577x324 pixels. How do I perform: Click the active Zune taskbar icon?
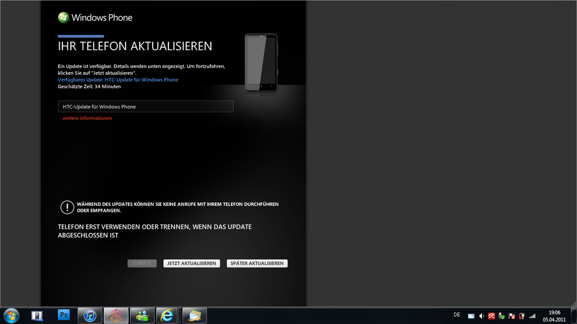(116, 316)
